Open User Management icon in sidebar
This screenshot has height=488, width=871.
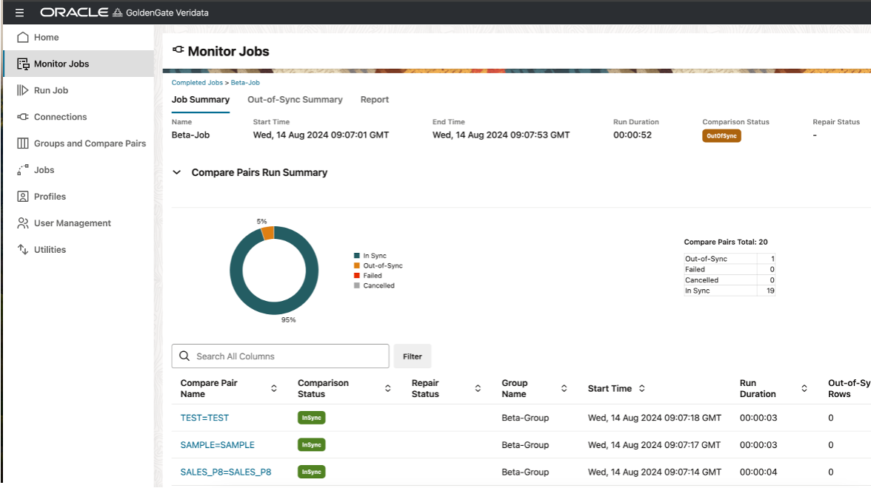pyautogui.click(x=23, y=223)
